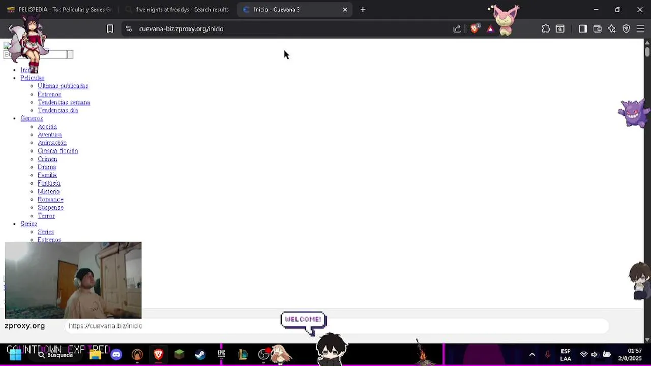The width and height of the screenshot is (651, 366).
Task: Click the volume speaker tray icon
Action: 595,355
